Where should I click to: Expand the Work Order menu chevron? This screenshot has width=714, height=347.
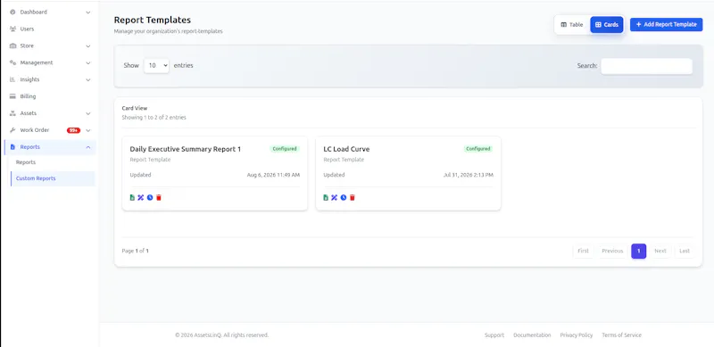tap(87, 130)
